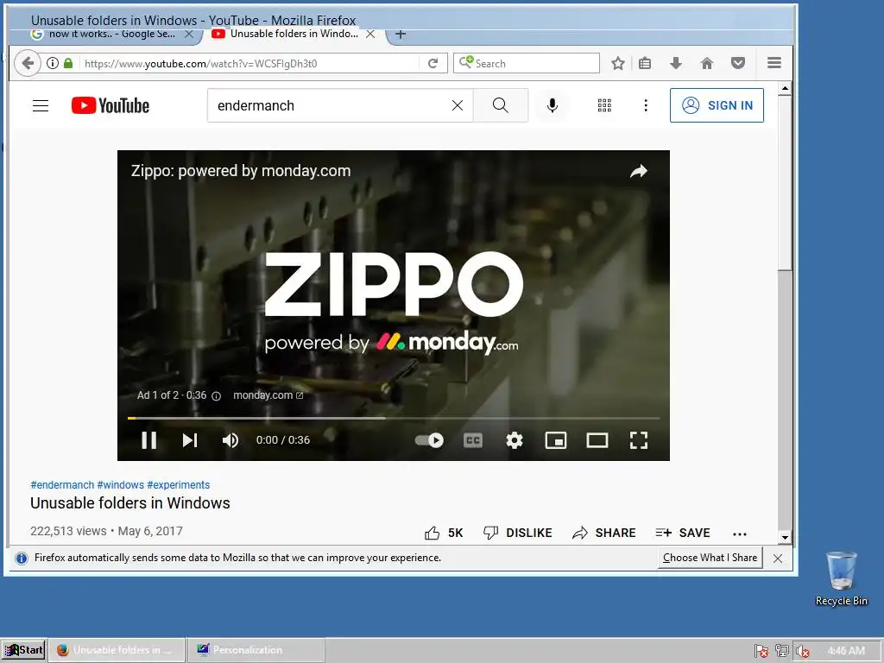Reload the current page

click(x=433, y=63)
